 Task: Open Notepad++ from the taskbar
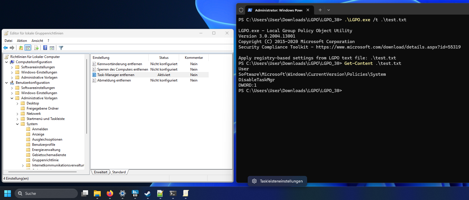[x=160, y=193]
